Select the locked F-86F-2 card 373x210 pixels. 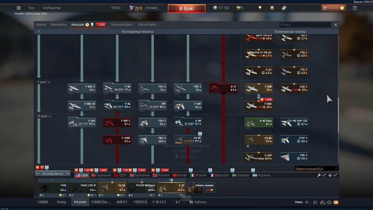[x=117, y=122]
